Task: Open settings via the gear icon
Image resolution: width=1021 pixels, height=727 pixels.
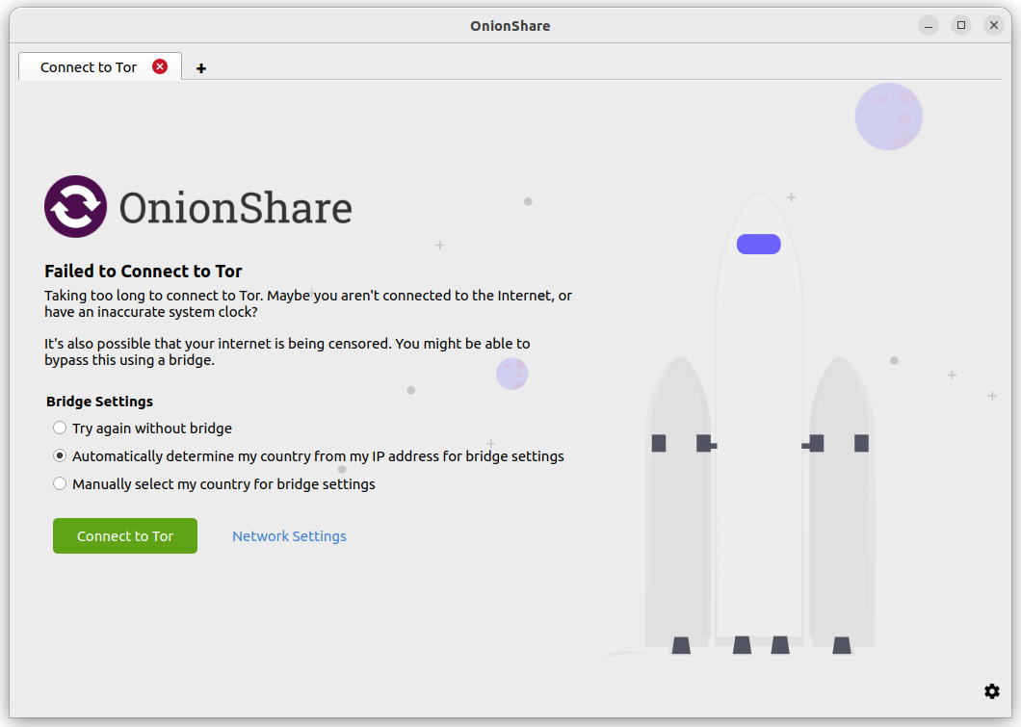Action: (x=992, y=691)
